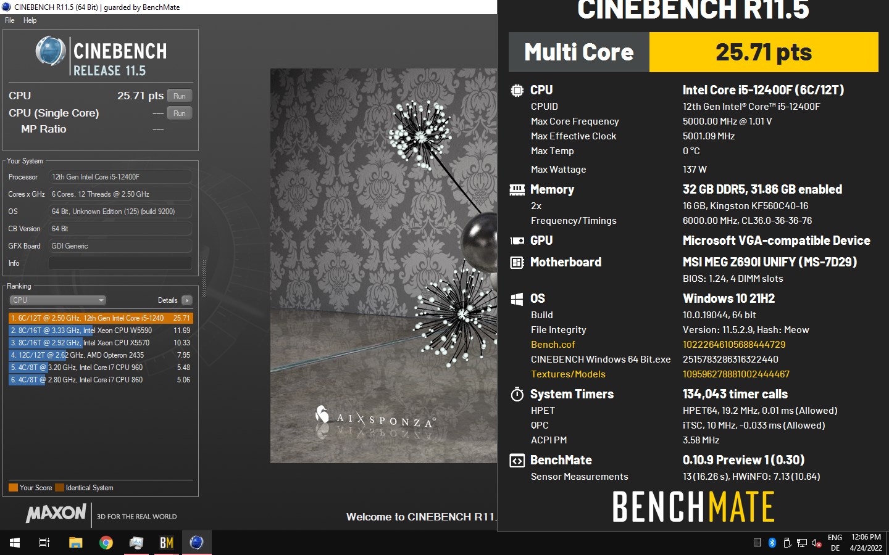The height and width of the screenshot is (555, 889).
Task: Click the BenchMate OS Windows icon
Action: (517, 299)
